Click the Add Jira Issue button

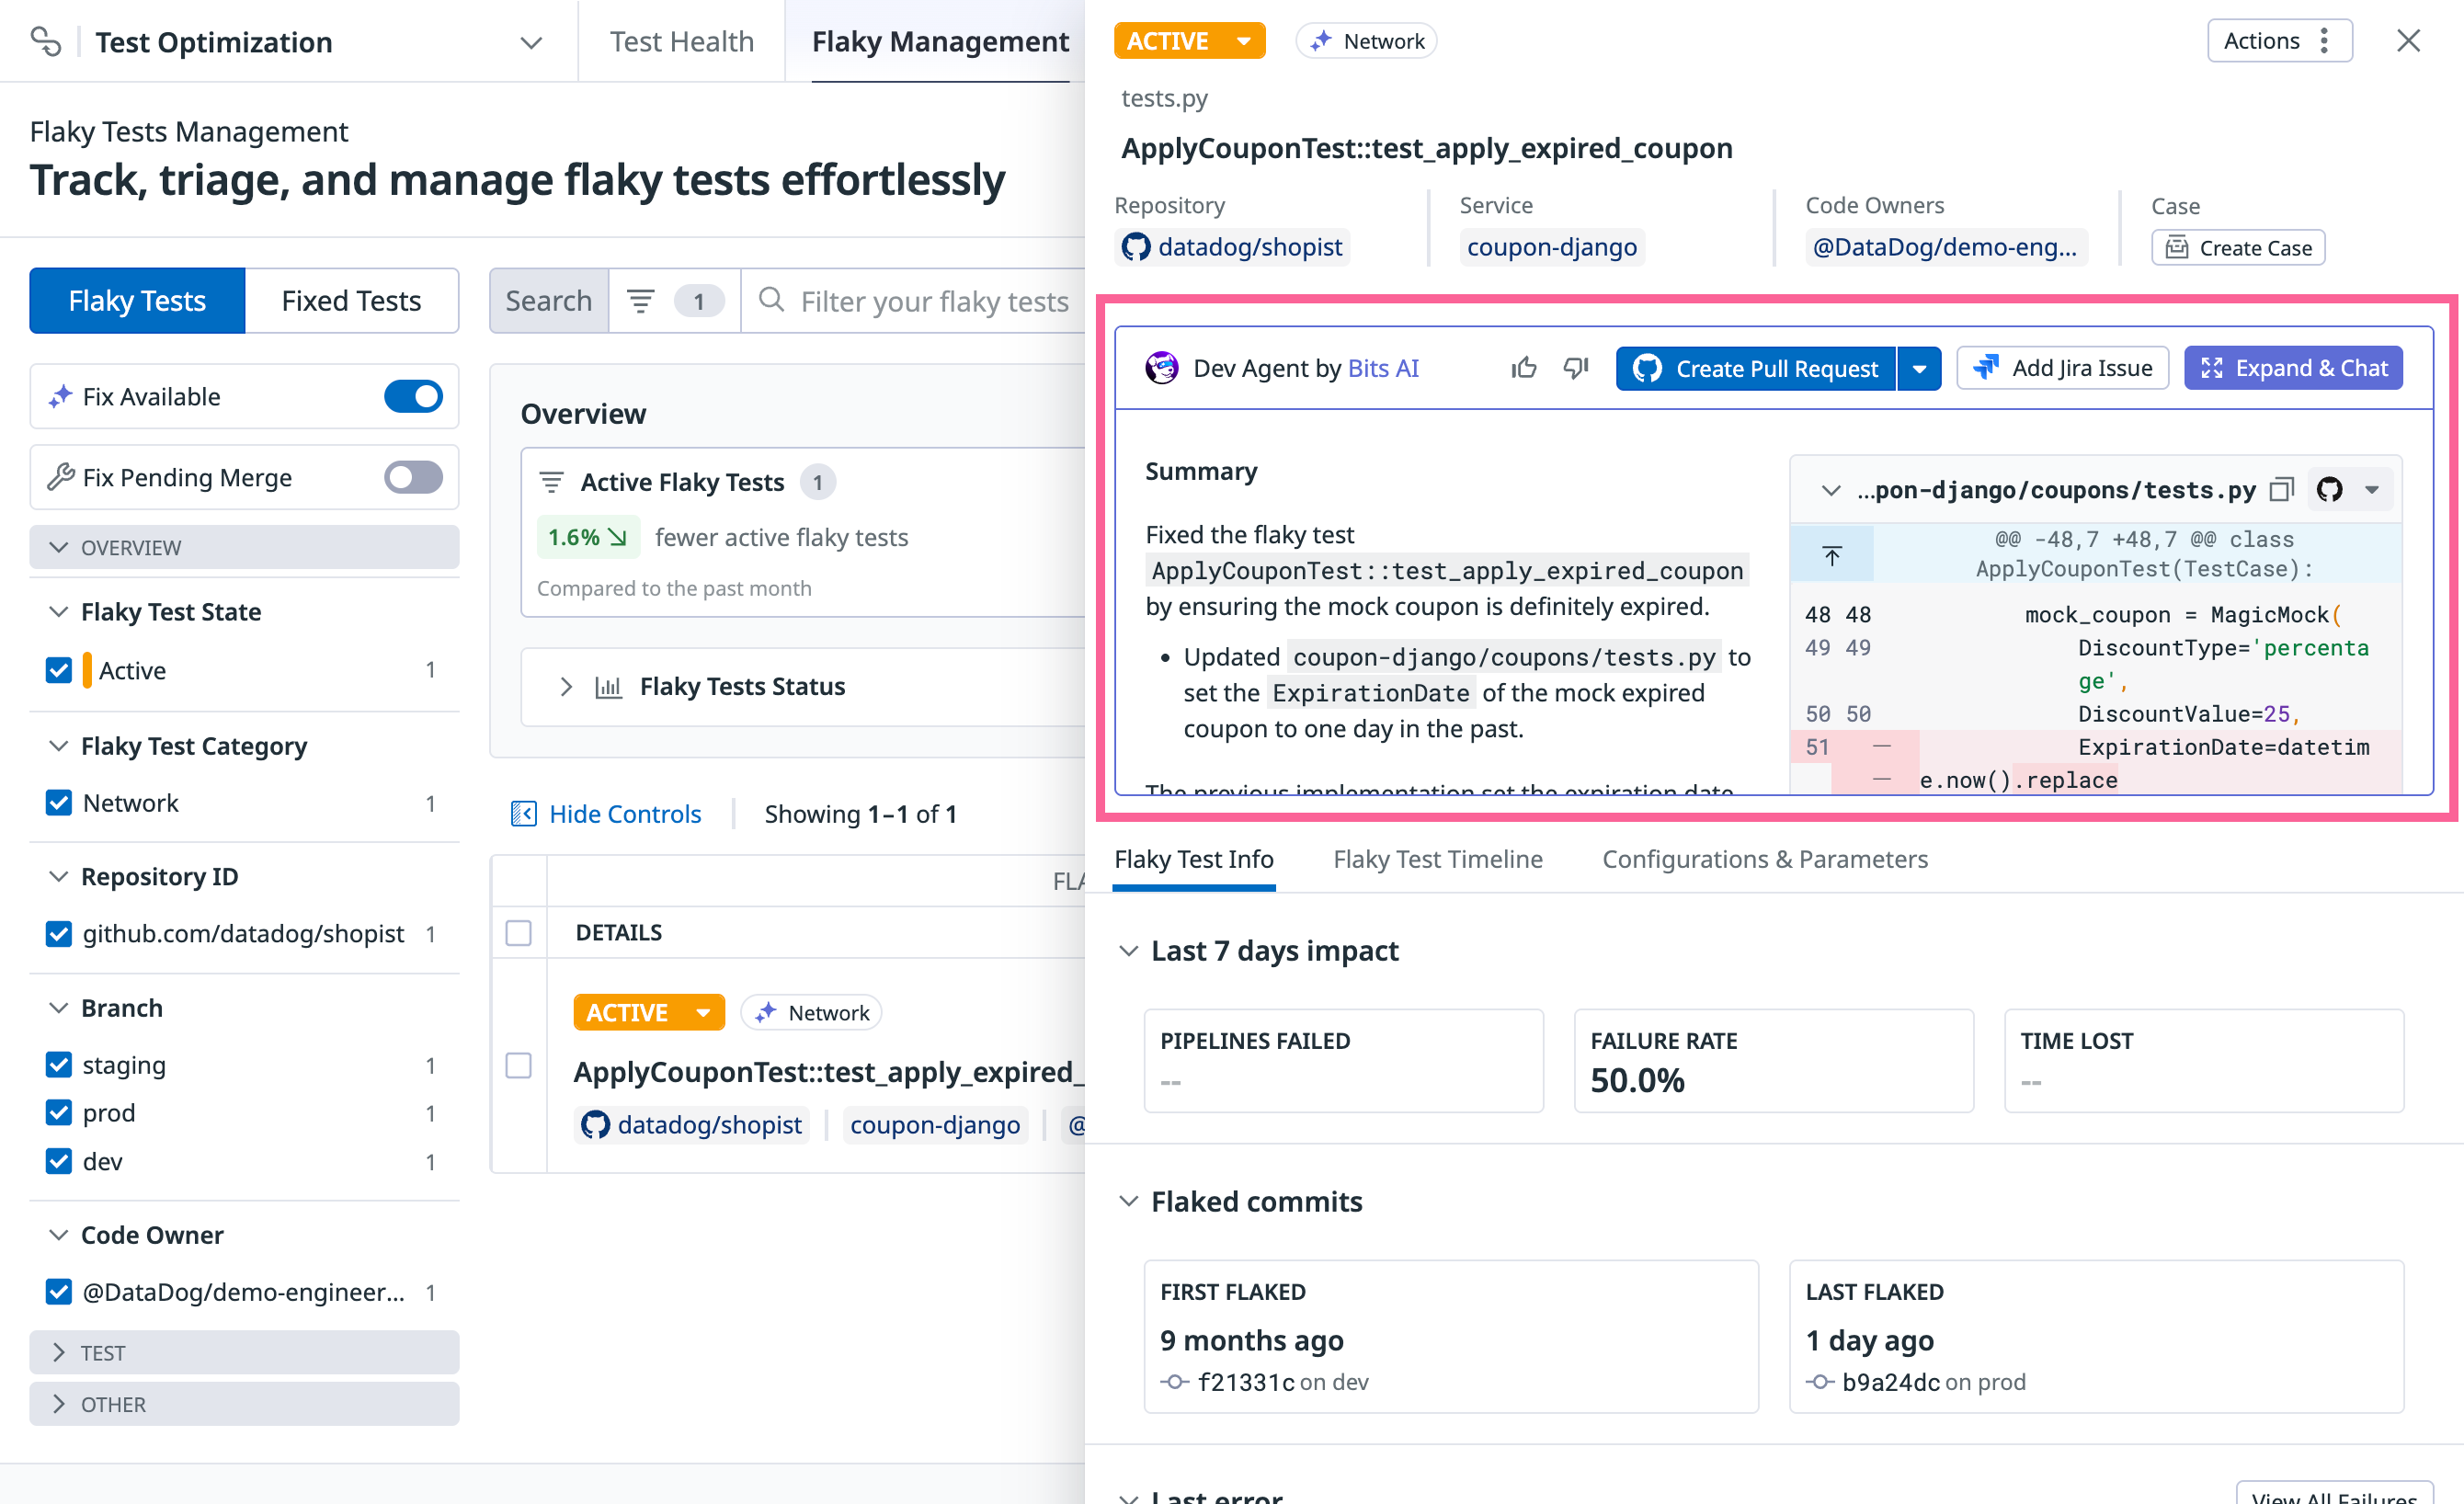2062,368
